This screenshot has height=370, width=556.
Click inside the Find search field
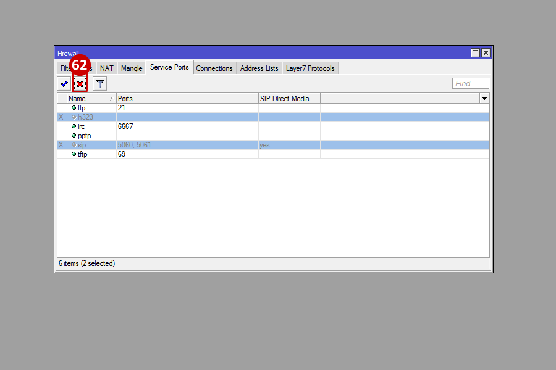471,84
